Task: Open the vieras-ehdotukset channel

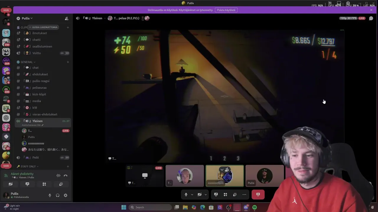Action: [x=43, y=115]
